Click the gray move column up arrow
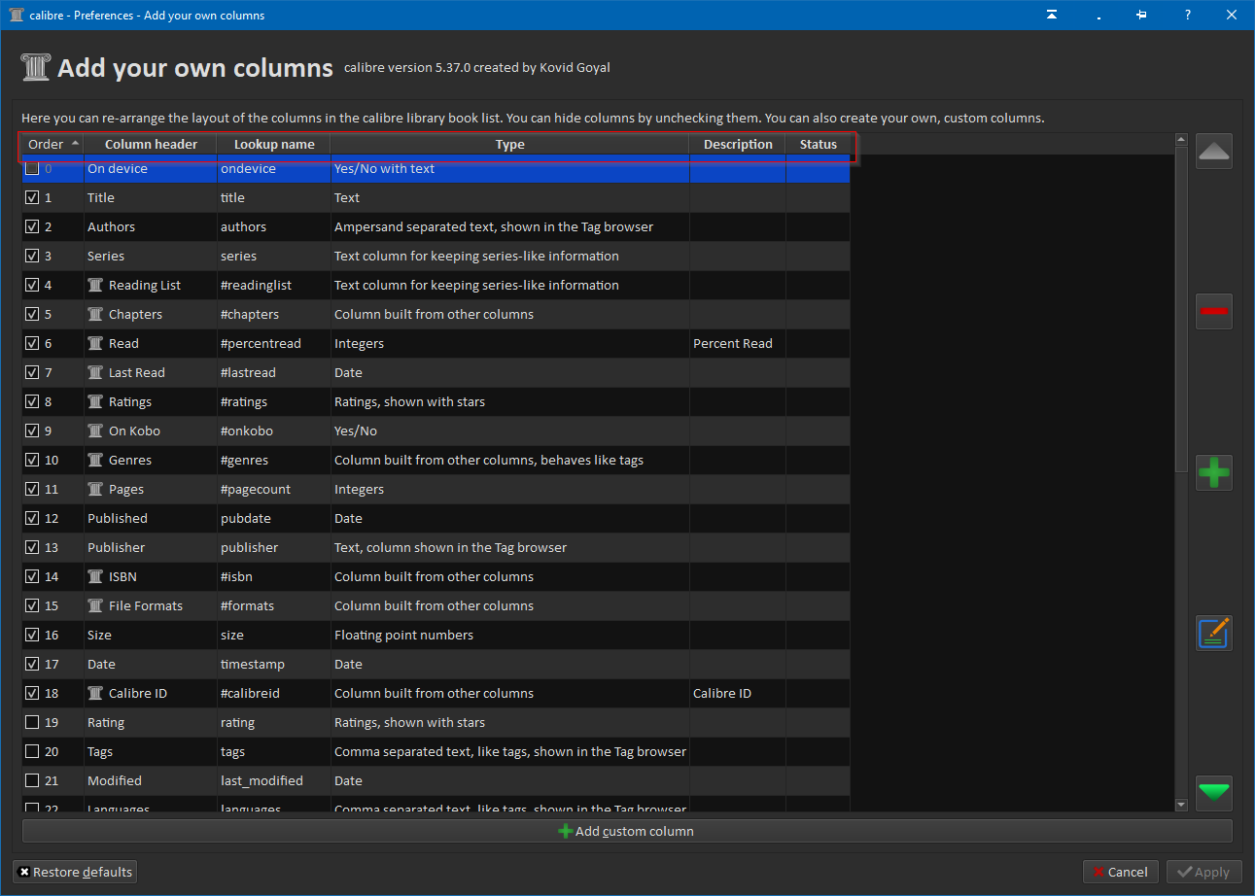Image resolution: width=1255 pixels, height=896 pixels. point(1213,152)
